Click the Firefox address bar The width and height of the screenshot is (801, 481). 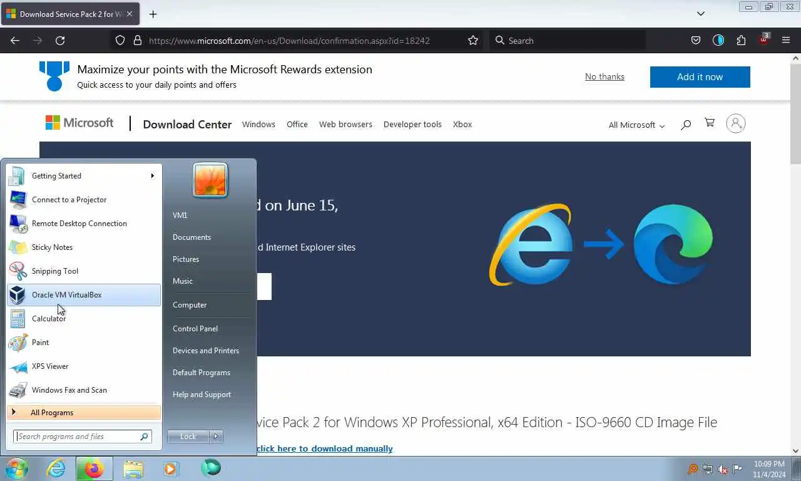click(297, 41)
